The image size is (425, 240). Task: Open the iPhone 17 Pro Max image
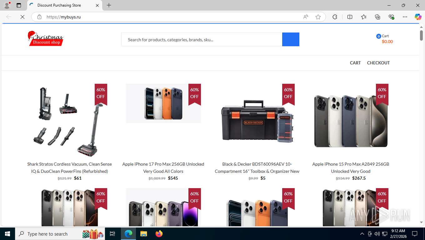click(163, 103)
